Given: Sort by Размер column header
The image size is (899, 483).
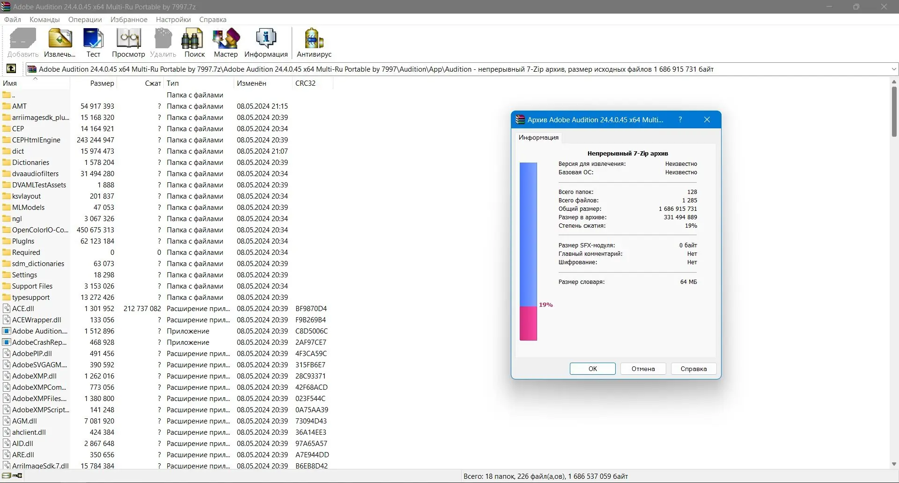Looking at the screenshot, I should click(93, 83).
